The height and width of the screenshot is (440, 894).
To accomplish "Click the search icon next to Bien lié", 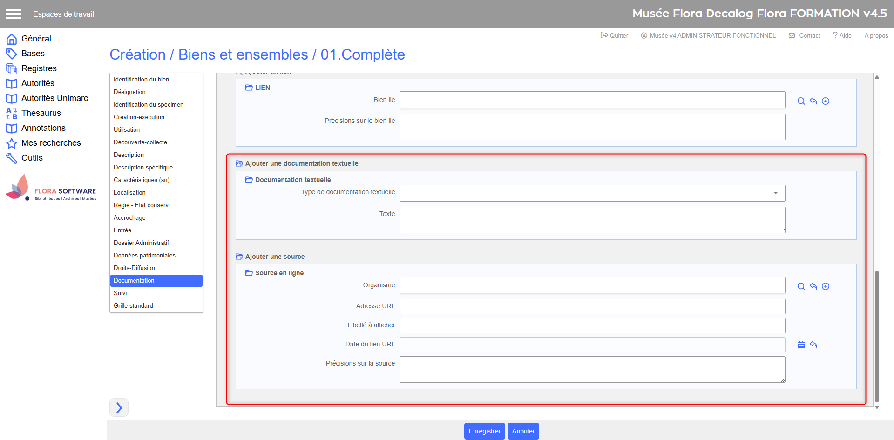I will click(801, 101).
